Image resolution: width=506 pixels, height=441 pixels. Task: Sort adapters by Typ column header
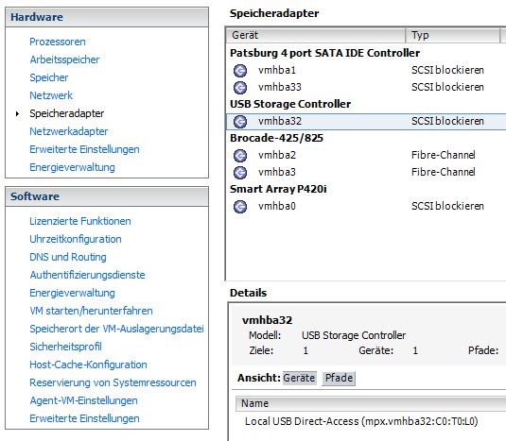tap(452, 35)
